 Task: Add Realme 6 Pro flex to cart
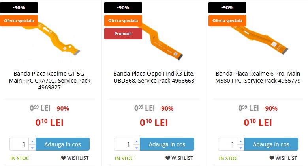[271, 144]
